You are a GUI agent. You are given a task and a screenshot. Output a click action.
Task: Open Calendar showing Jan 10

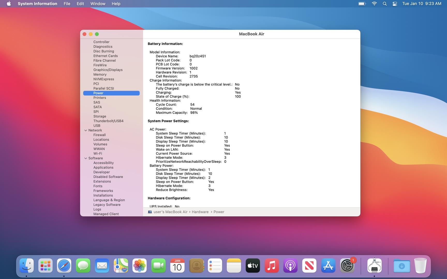coord(177,266)
